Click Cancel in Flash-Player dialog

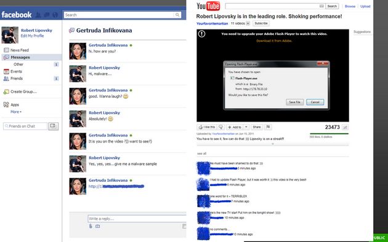[315, 102]
